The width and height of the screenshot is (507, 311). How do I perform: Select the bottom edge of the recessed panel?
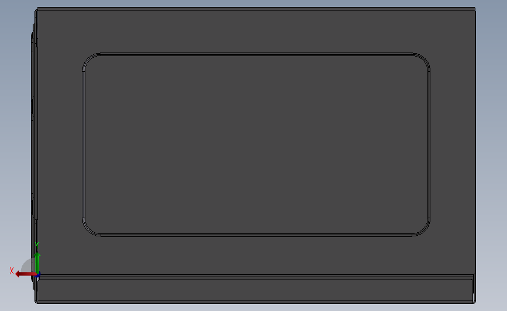(256, 235)
